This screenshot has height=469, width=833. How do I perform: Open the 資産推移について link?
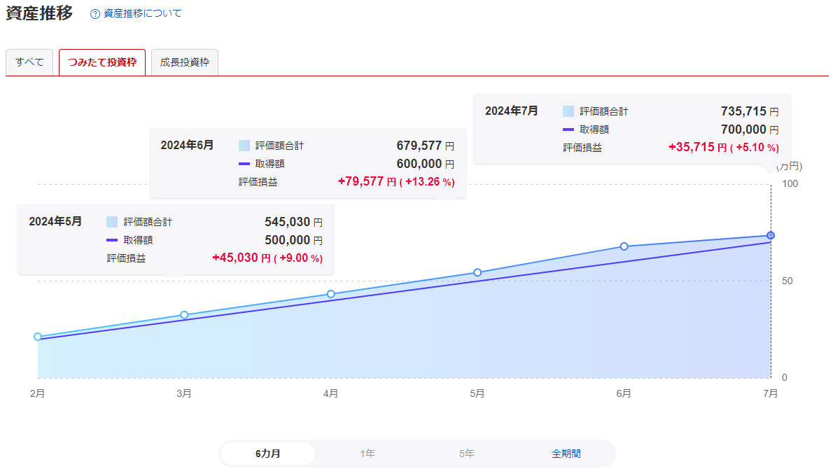[x=142, y=13]
